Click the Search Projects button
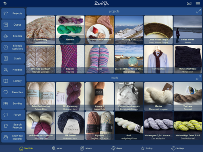 coord(13,126)
